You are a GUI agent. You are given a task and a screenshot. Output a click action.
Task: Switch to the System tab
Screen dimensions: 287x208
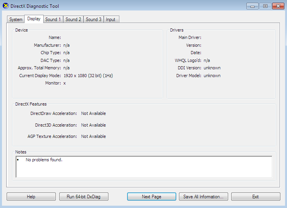point(16,19)
